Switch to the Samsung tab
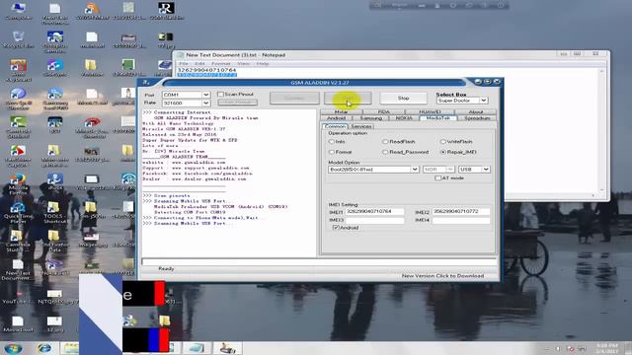 coord(371,118)
